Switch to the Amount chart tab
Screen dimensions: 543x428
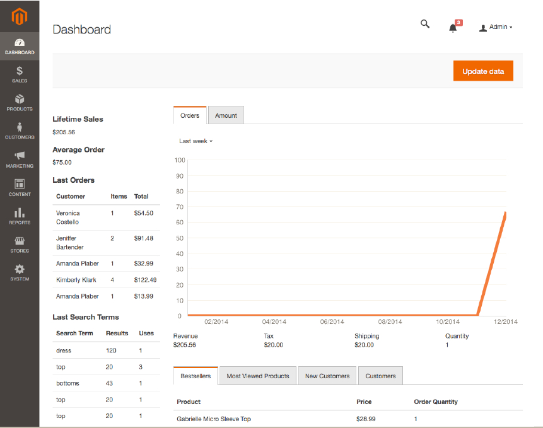tap(226, 115)
